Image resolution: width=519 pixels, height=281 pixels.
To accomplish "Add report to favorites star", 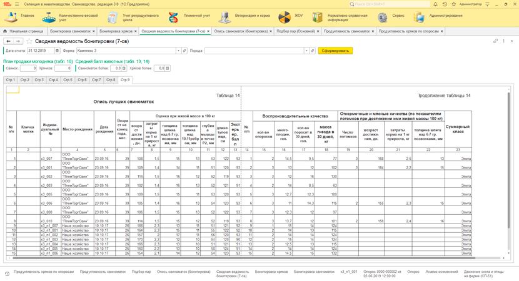I will 29,41.
